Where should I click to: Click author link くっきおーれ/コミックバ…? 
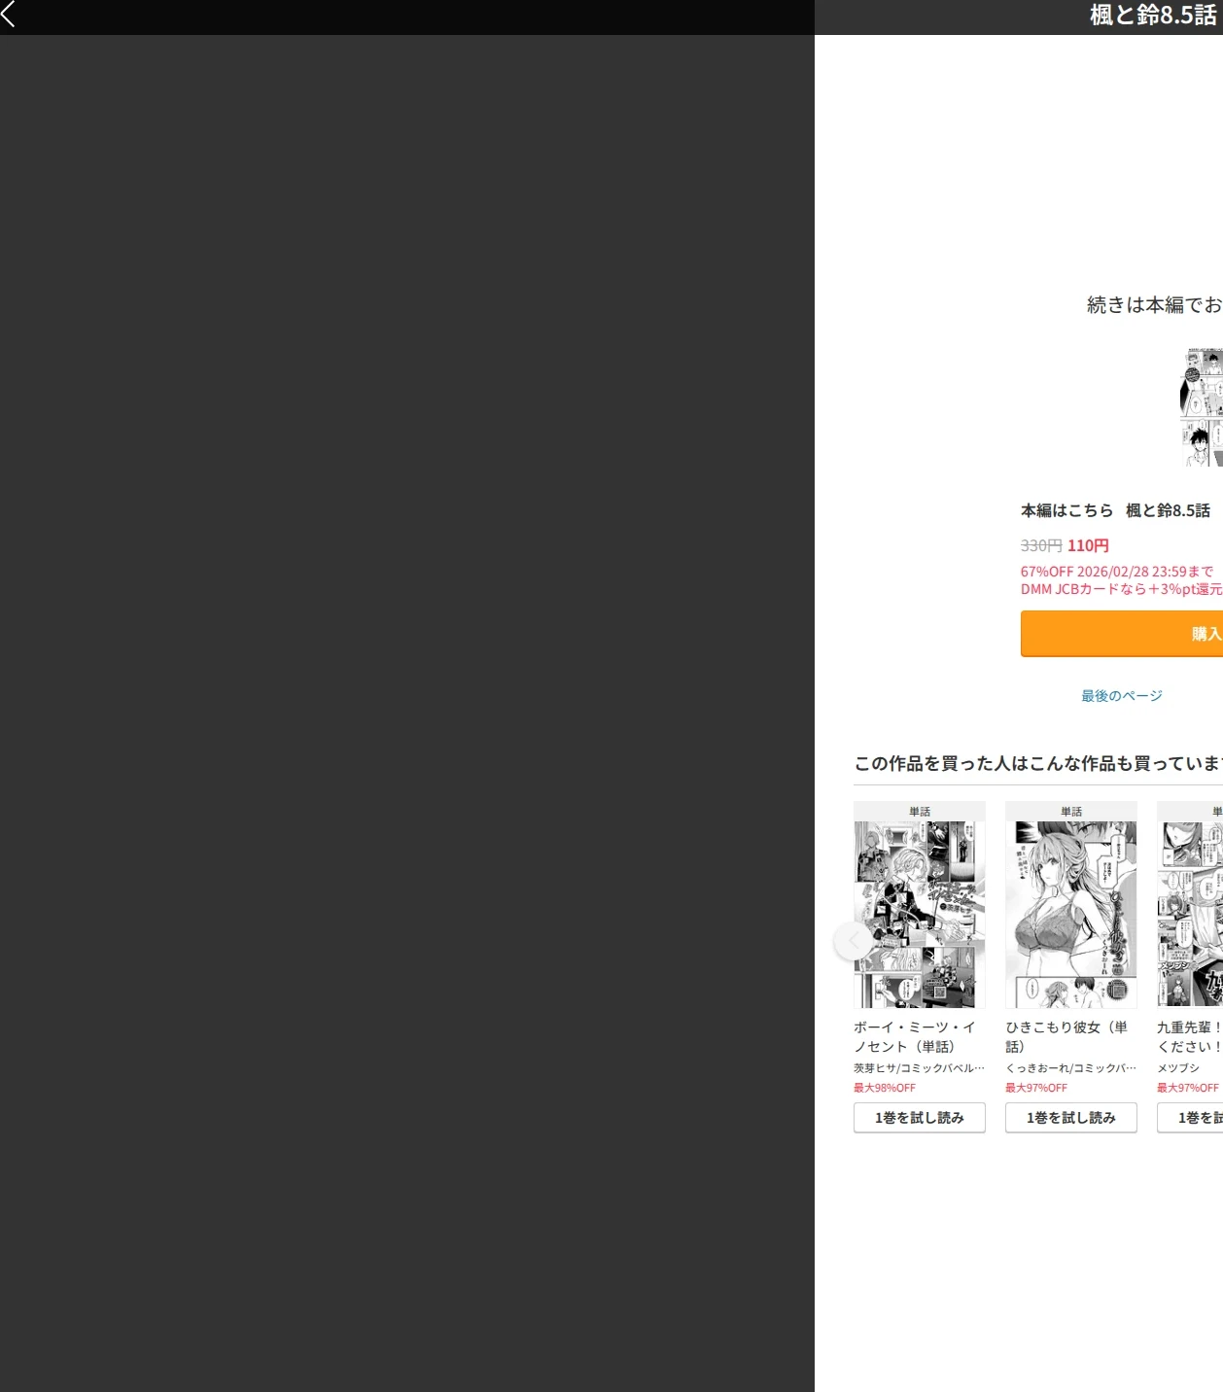tap(1071, 1068)
